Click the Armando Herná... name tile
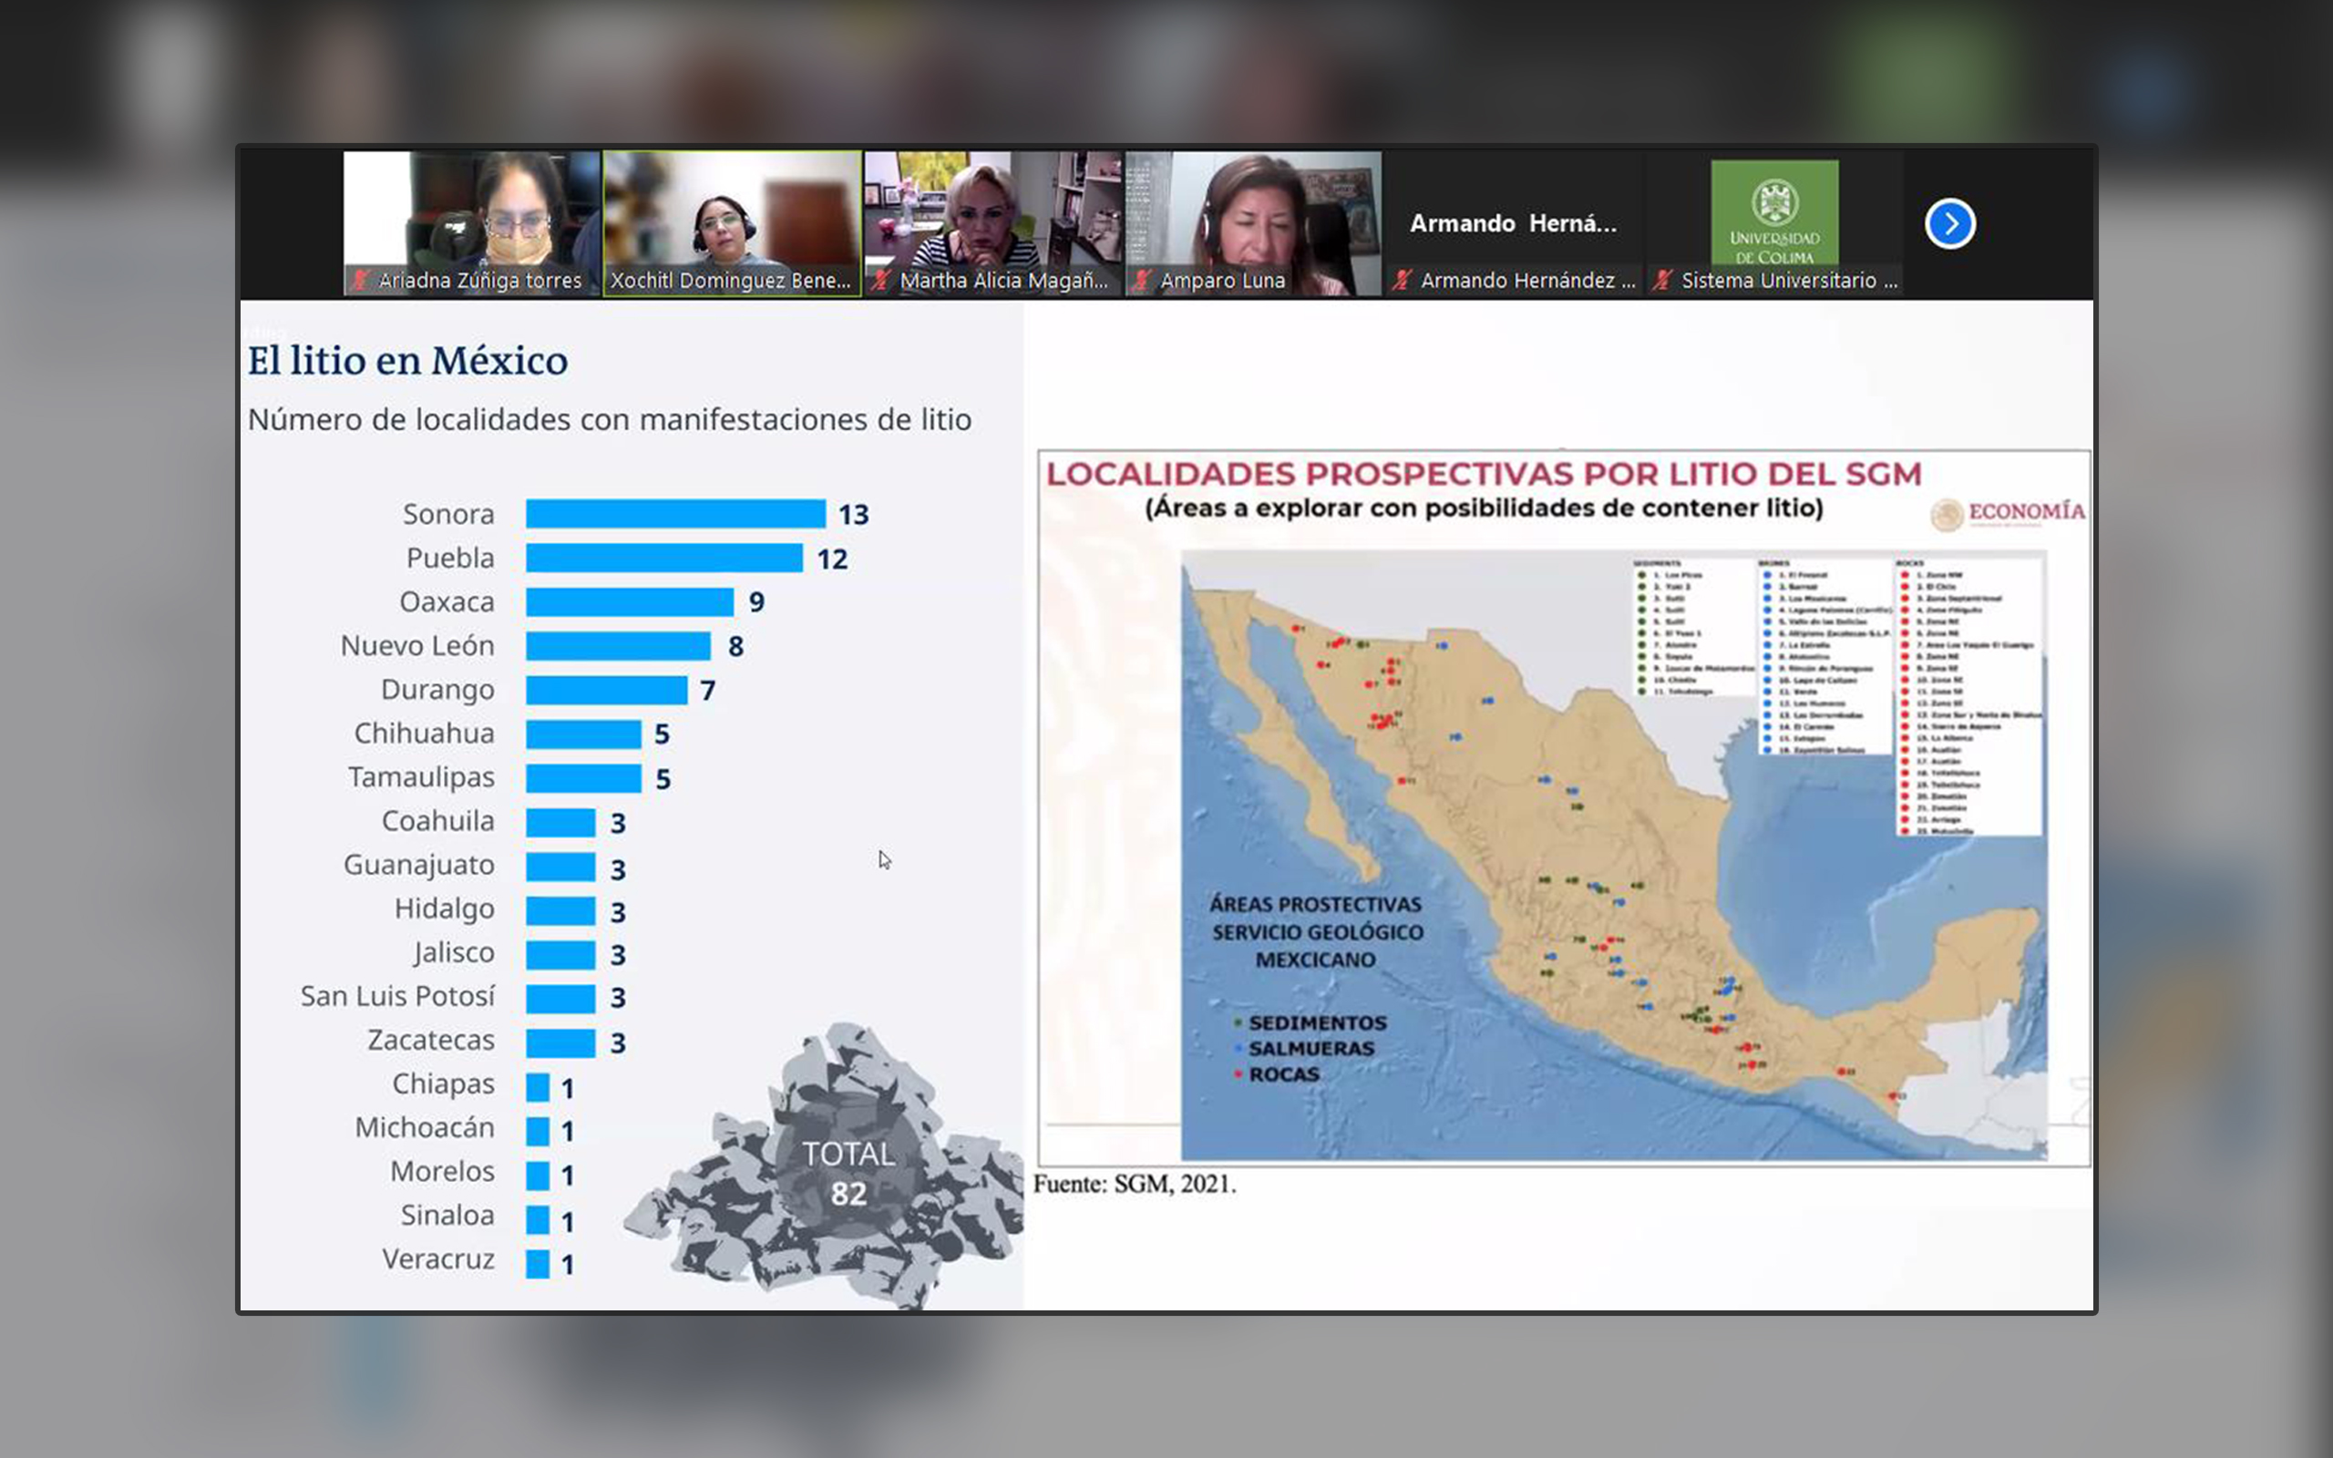This screenshot has height=1458, width=2333. 1513,224
